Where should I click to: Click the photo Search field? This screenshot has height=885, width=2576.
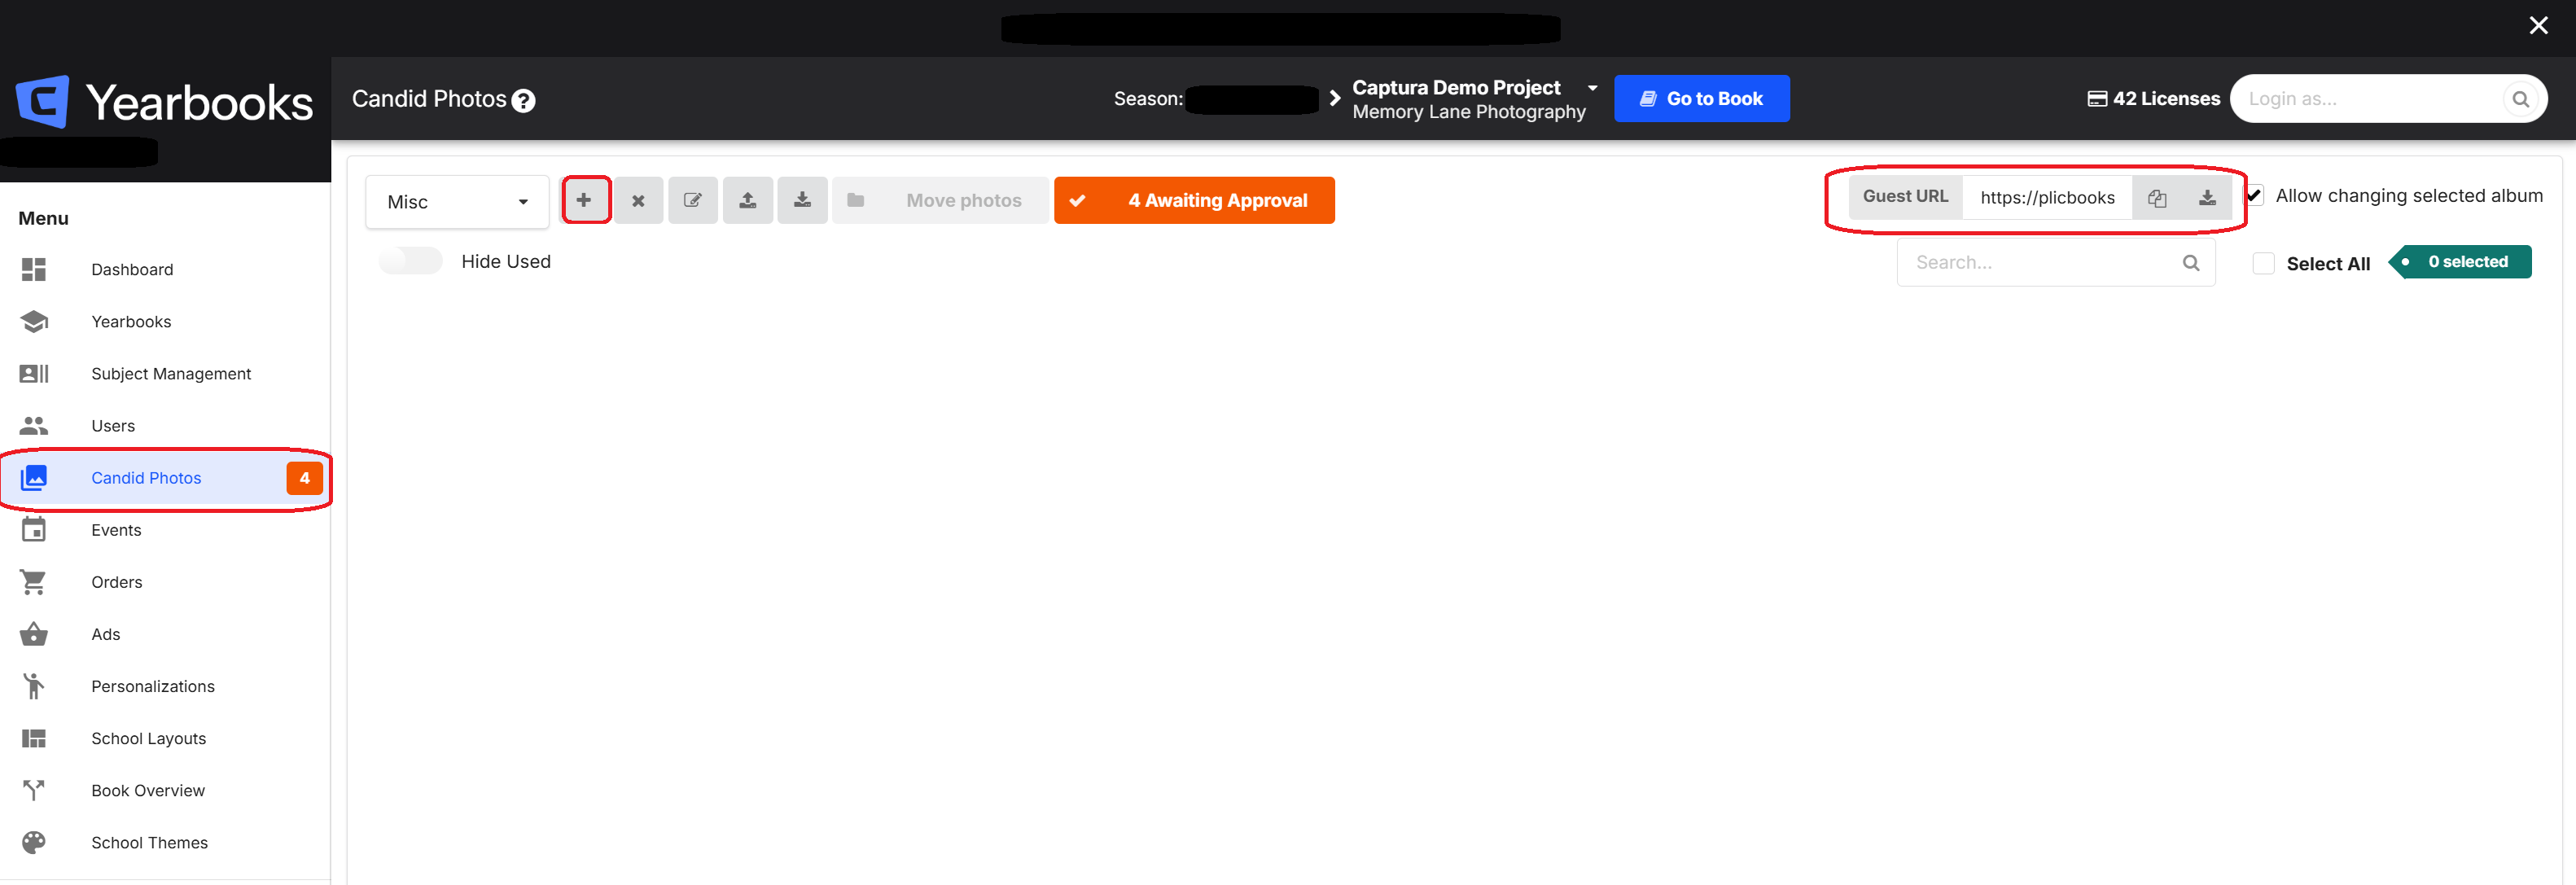click(2055, 262)
